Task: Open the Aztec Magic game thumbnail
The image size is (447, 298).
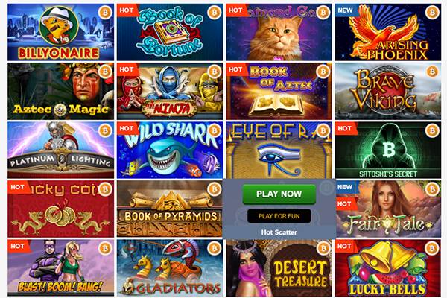Action: (x=61, y=91)
